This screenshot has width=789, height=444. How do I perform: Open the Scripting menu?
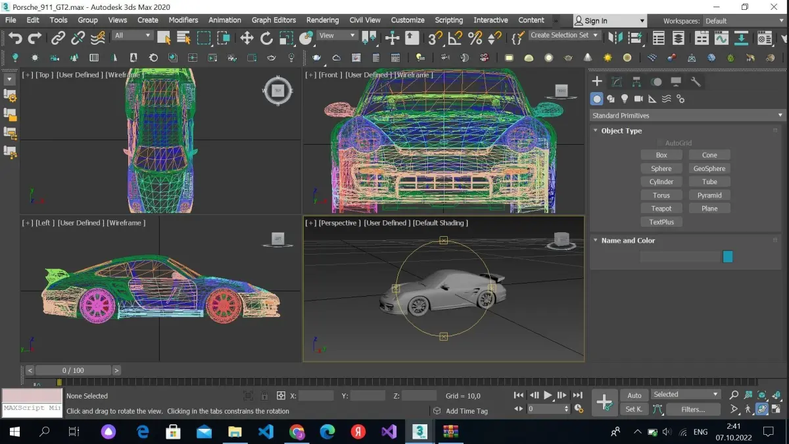click(x=449, y=20)
